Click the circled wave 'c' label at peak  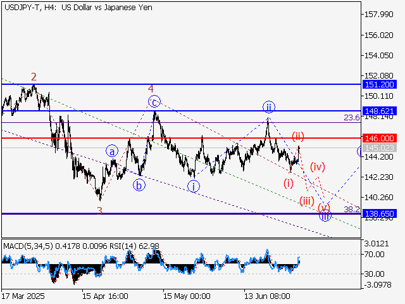154,101
